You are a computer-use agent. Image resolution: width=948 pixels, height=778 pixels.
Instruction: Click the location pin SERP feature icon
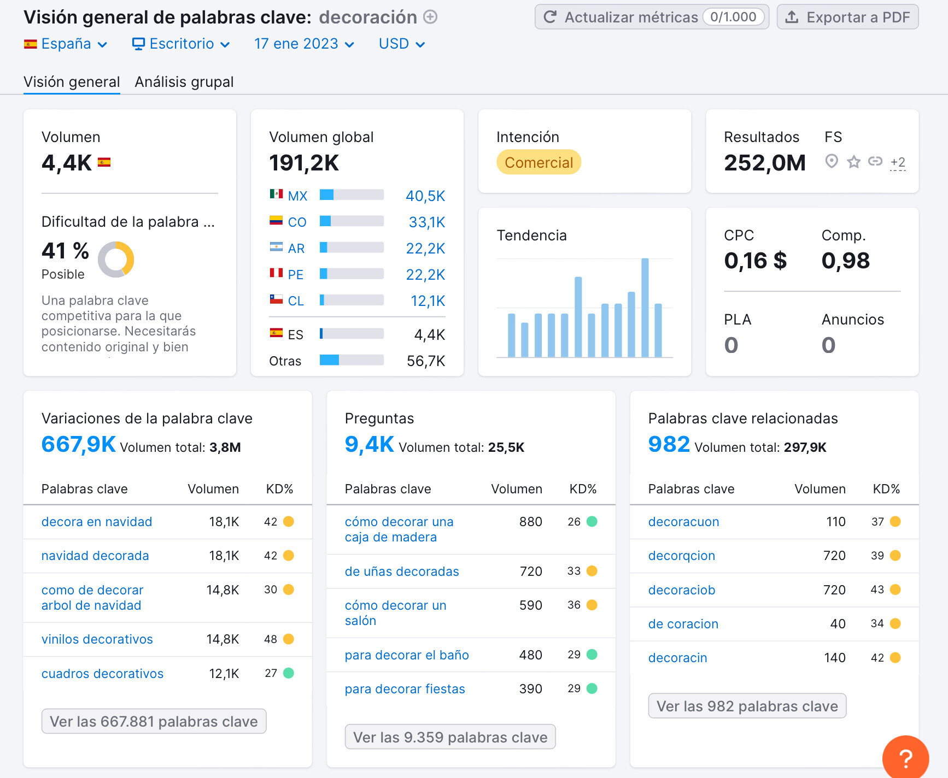click(832, 161)
